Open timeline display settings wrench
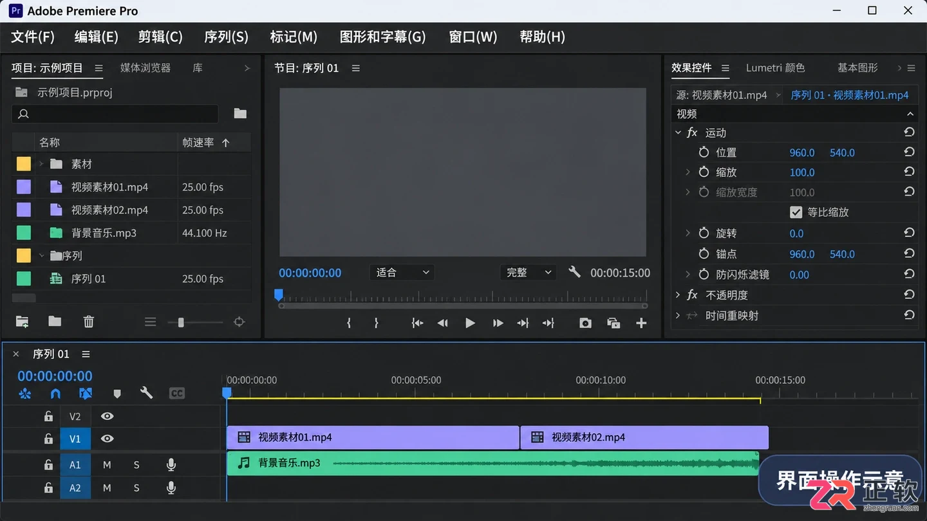 [x=147, y=393]
